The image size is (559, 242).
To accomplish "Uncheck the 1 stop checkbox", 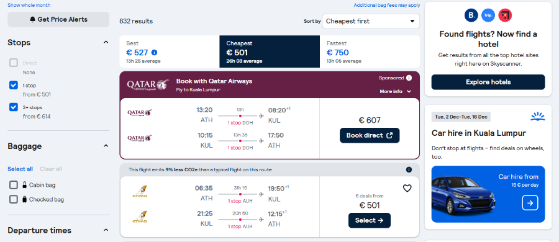I will coord(14,85).
